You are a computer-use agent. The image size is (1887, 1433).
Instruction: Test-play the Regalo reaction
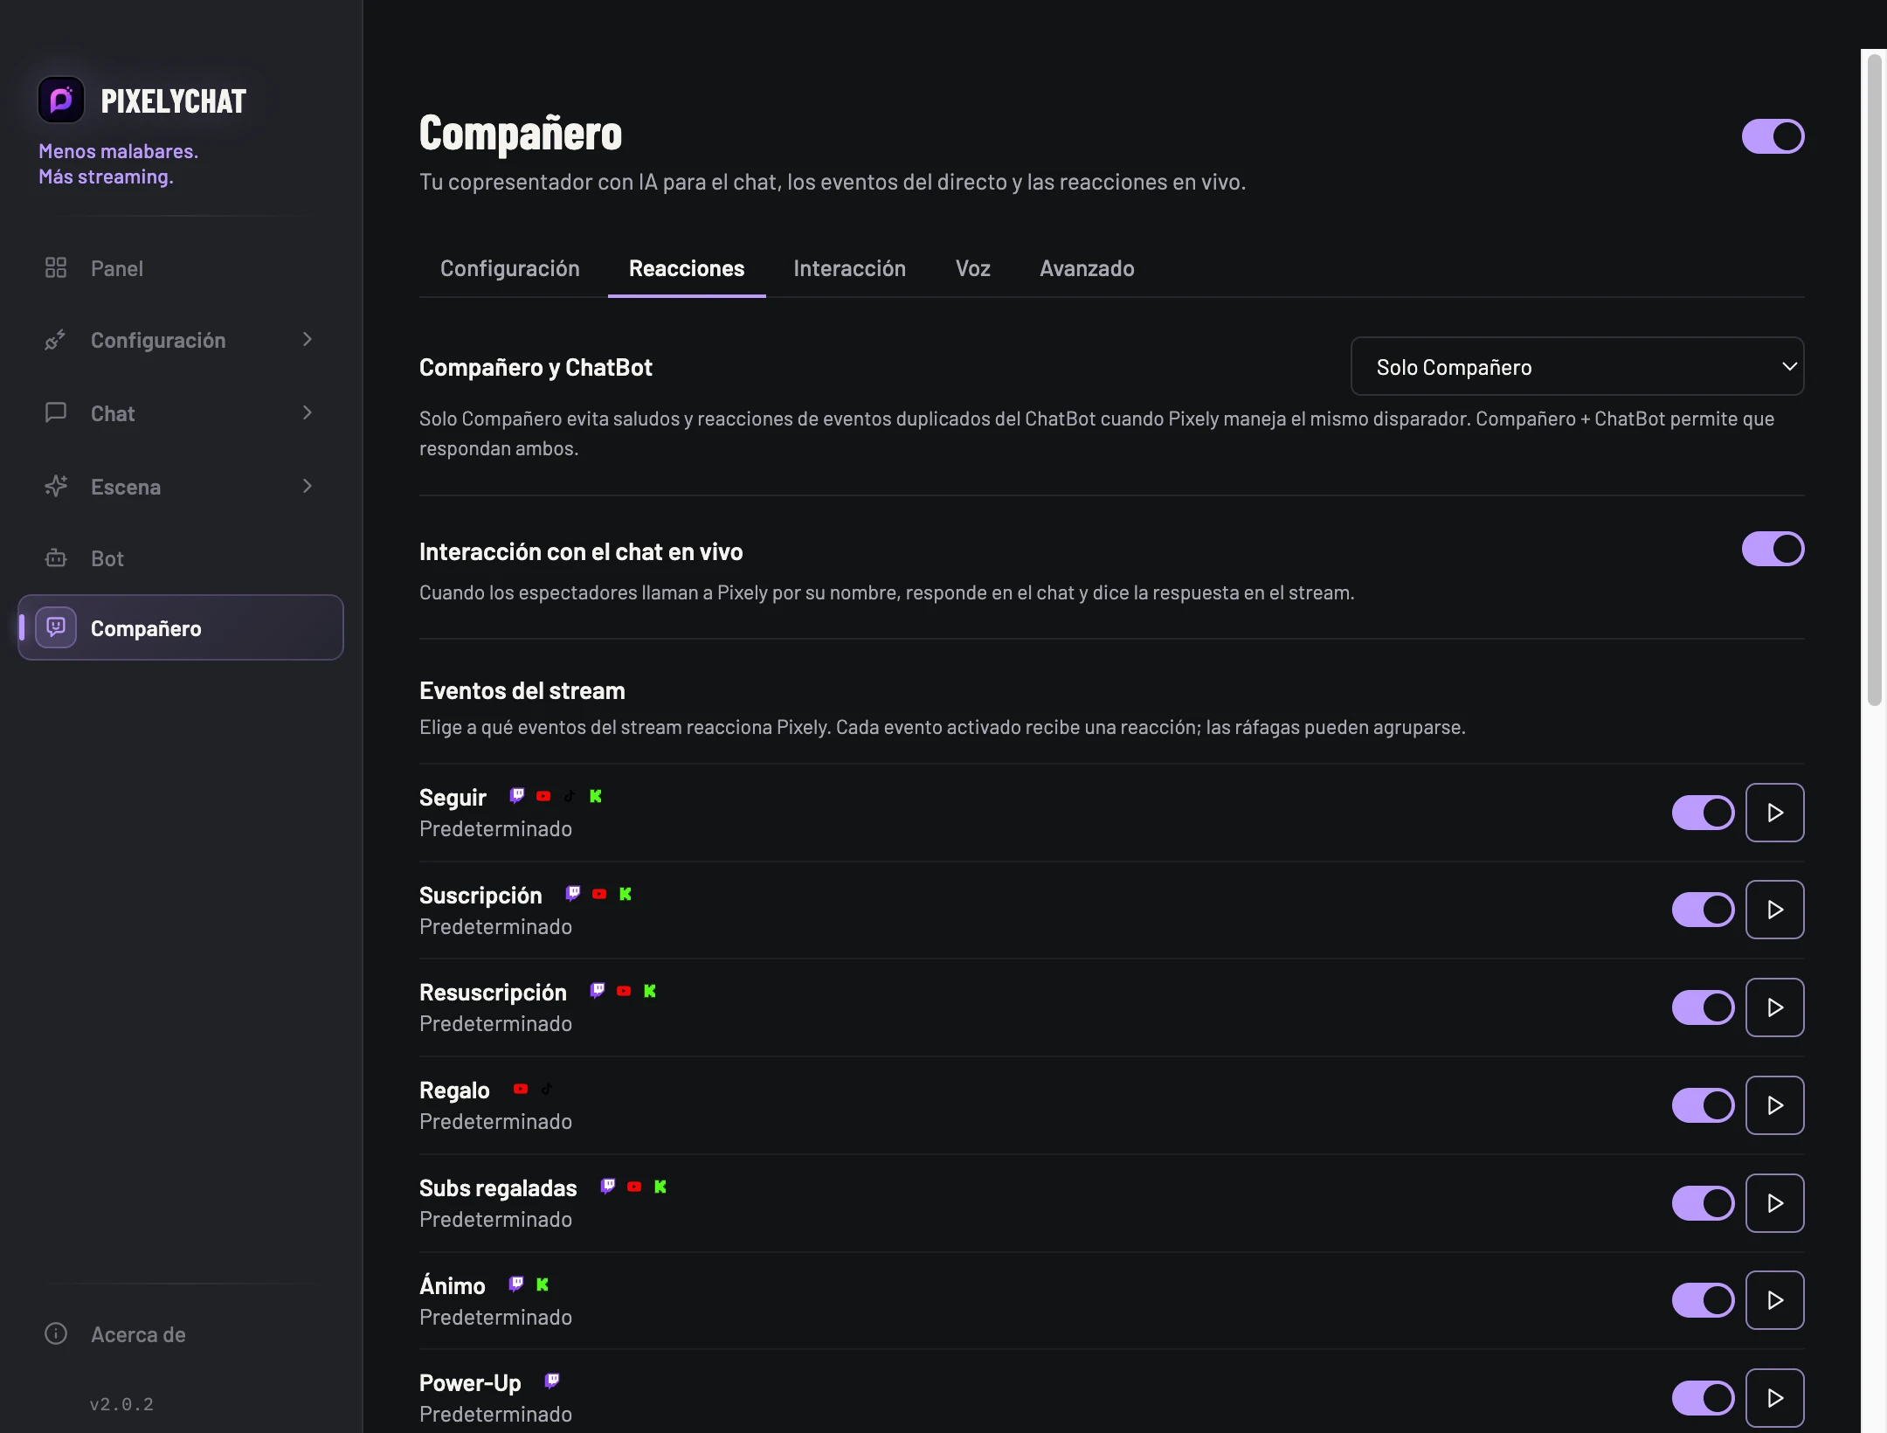pos(1774,1105)
